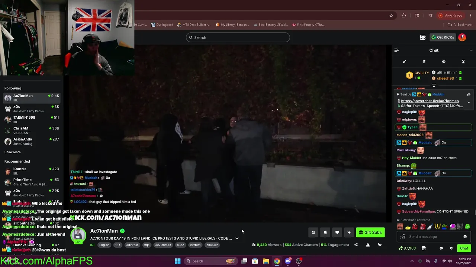Open the Duelingbook bookmark

coord(162,25)
